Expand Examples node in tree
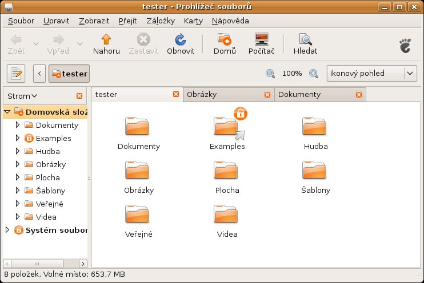 [x=18, y=138]
